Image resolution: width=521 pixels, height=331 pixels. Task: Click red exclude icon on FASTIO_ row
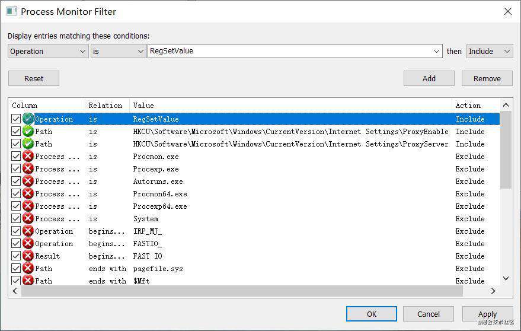[28, 244]
